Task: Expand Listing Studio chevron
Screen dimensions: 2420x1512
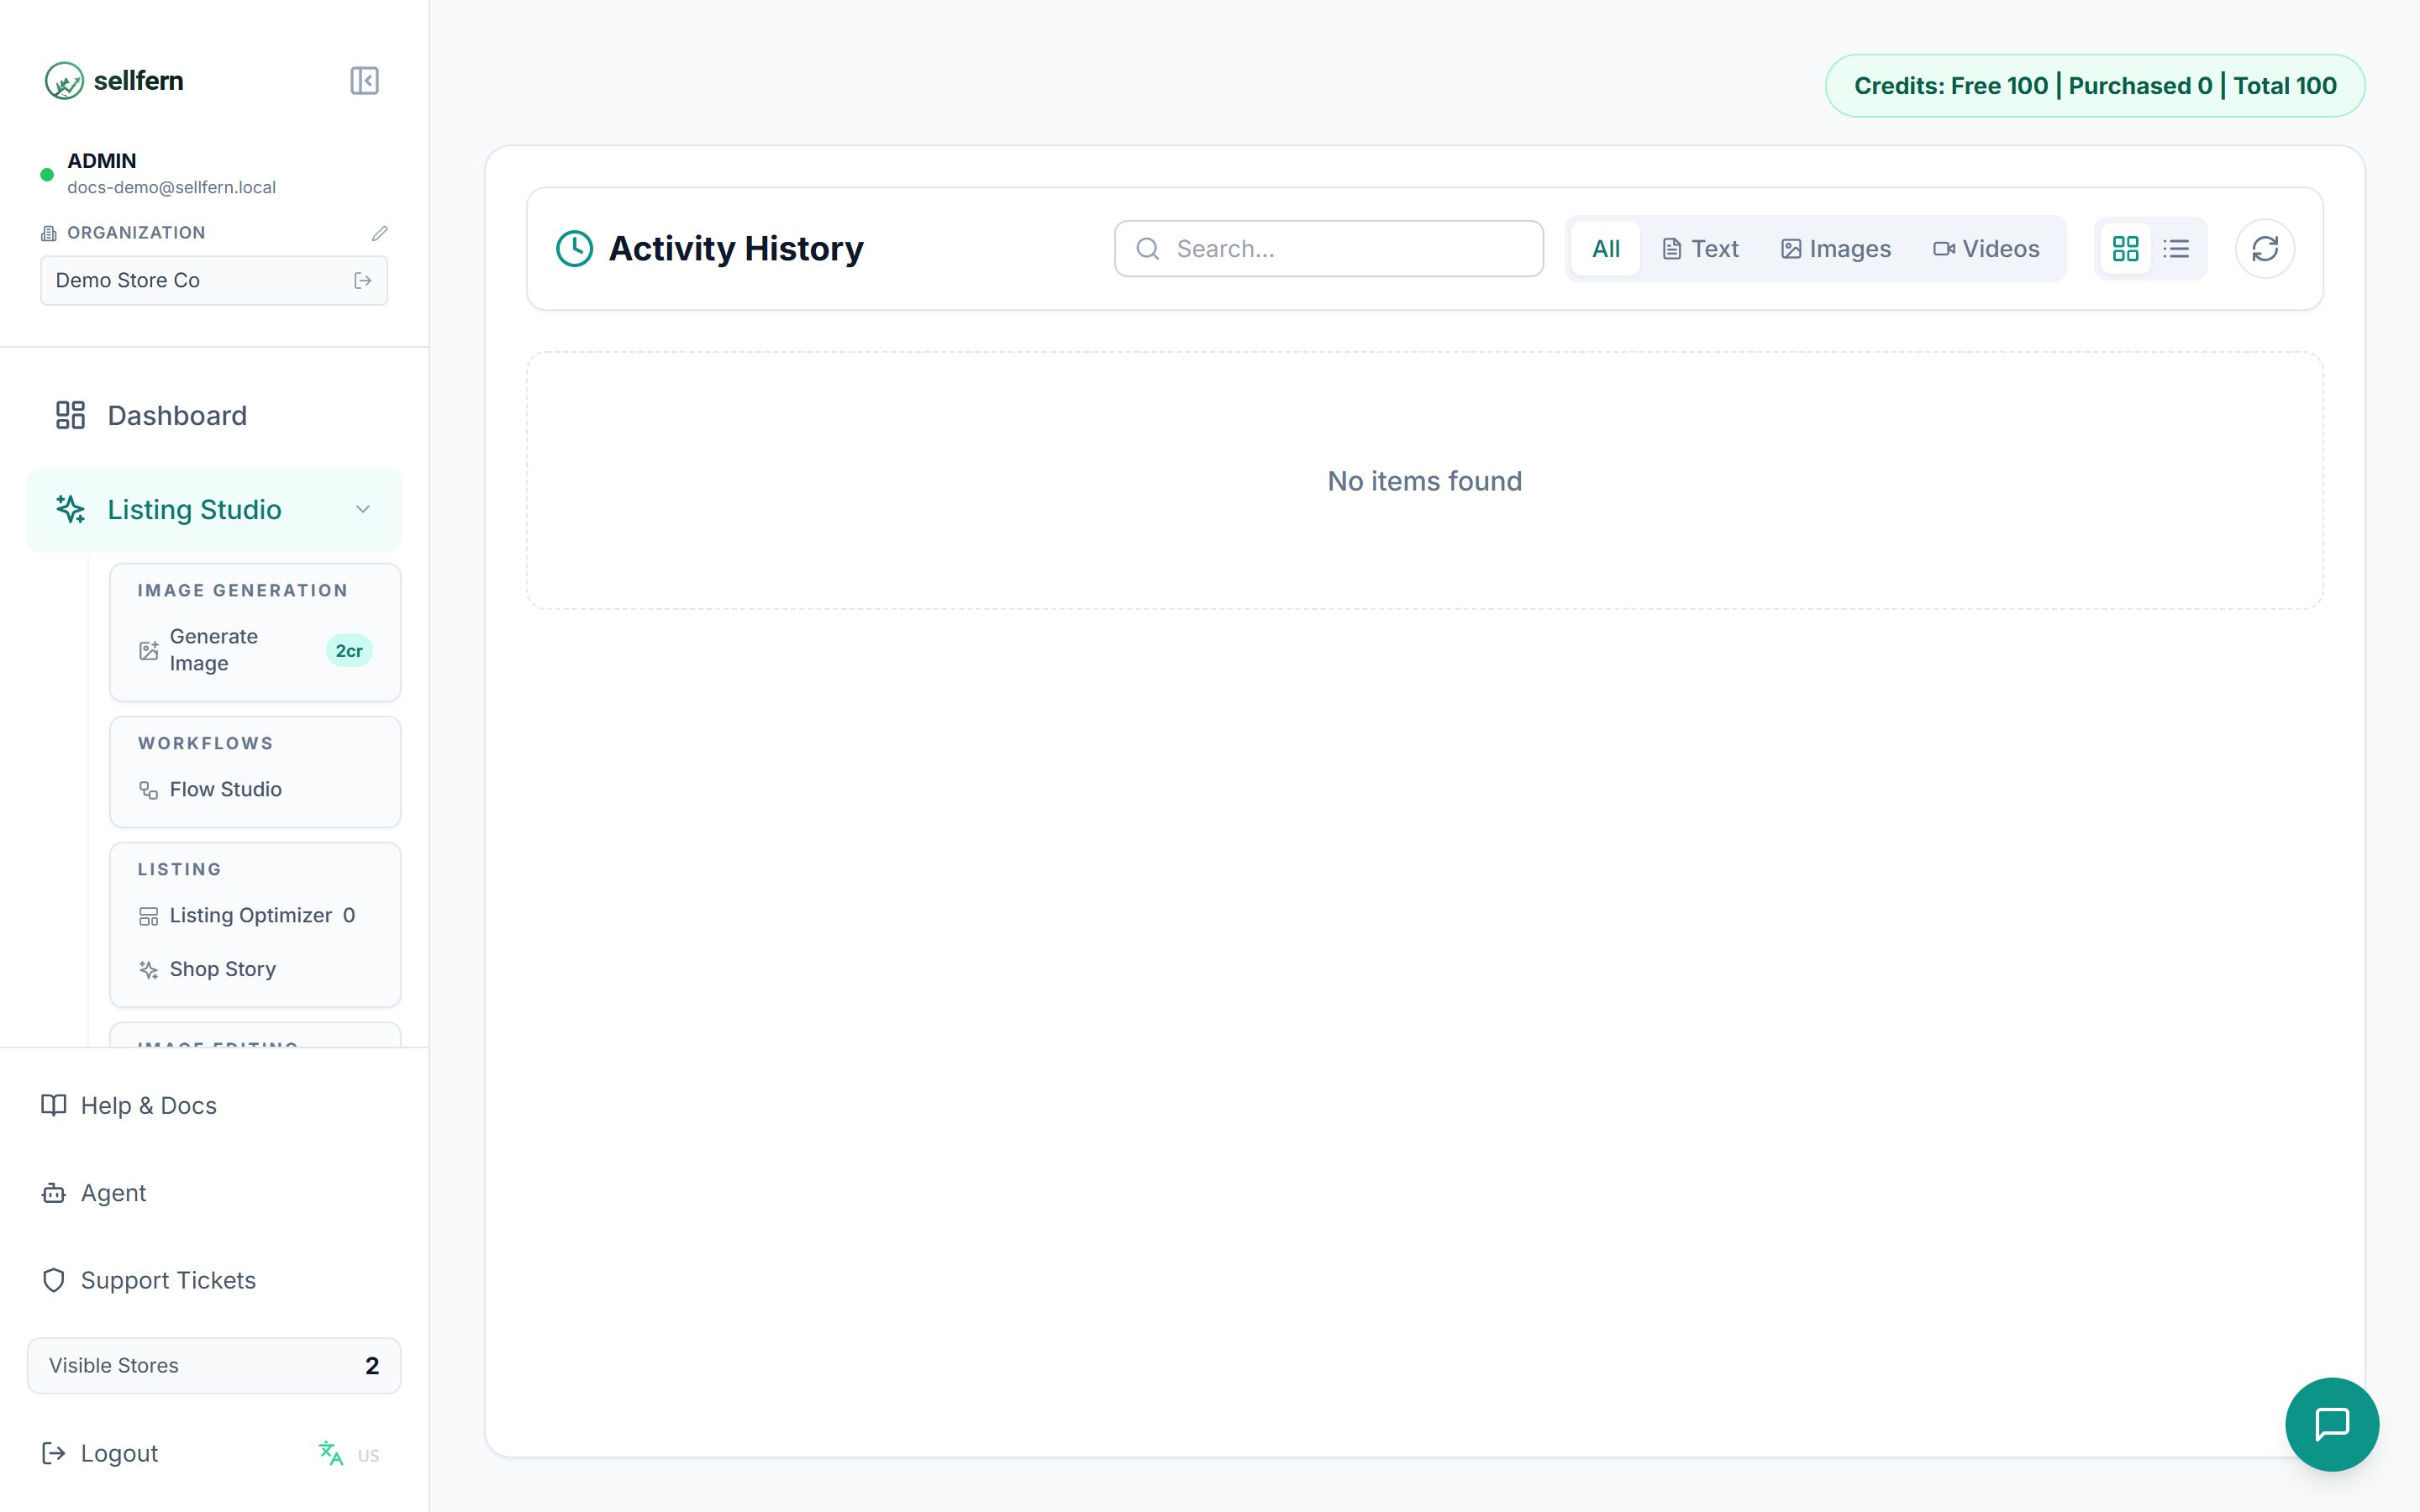Action: click(x=363, y=510)
